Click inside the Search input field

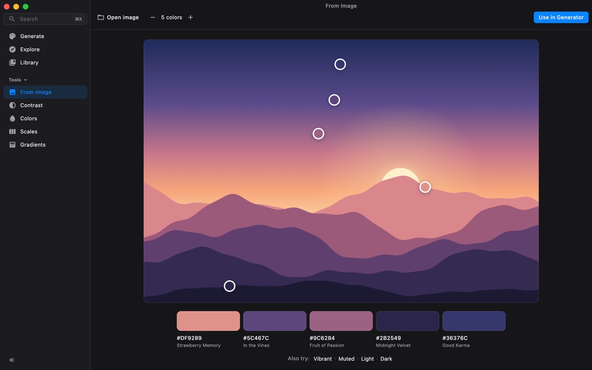click(x=45, y=19)
